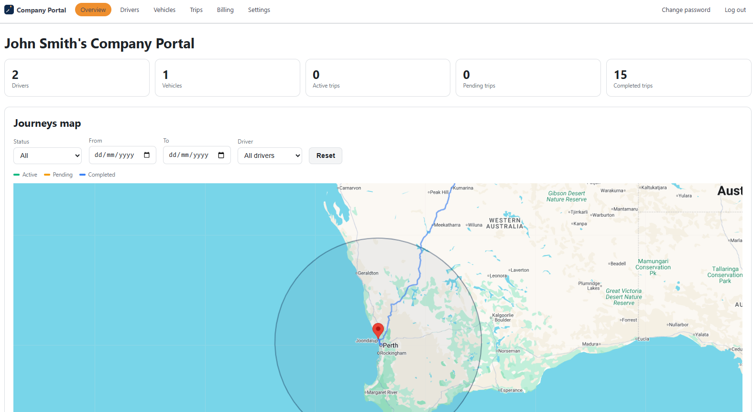Open the Settings tab
The width and height of the screenshot is (753, 412).
[259, 10]
